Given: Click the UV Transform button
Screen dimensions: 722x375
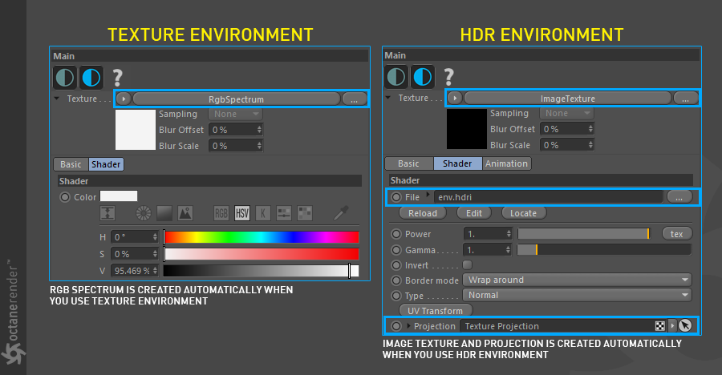Looking at the screenshot, I should pyautogui.click(x=435, y=311).
